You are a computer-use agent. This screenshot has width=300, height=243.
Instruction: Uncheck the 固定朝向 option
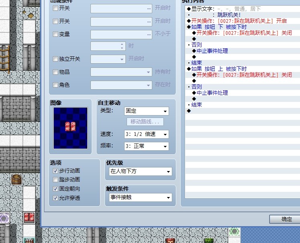click(55, 189)
